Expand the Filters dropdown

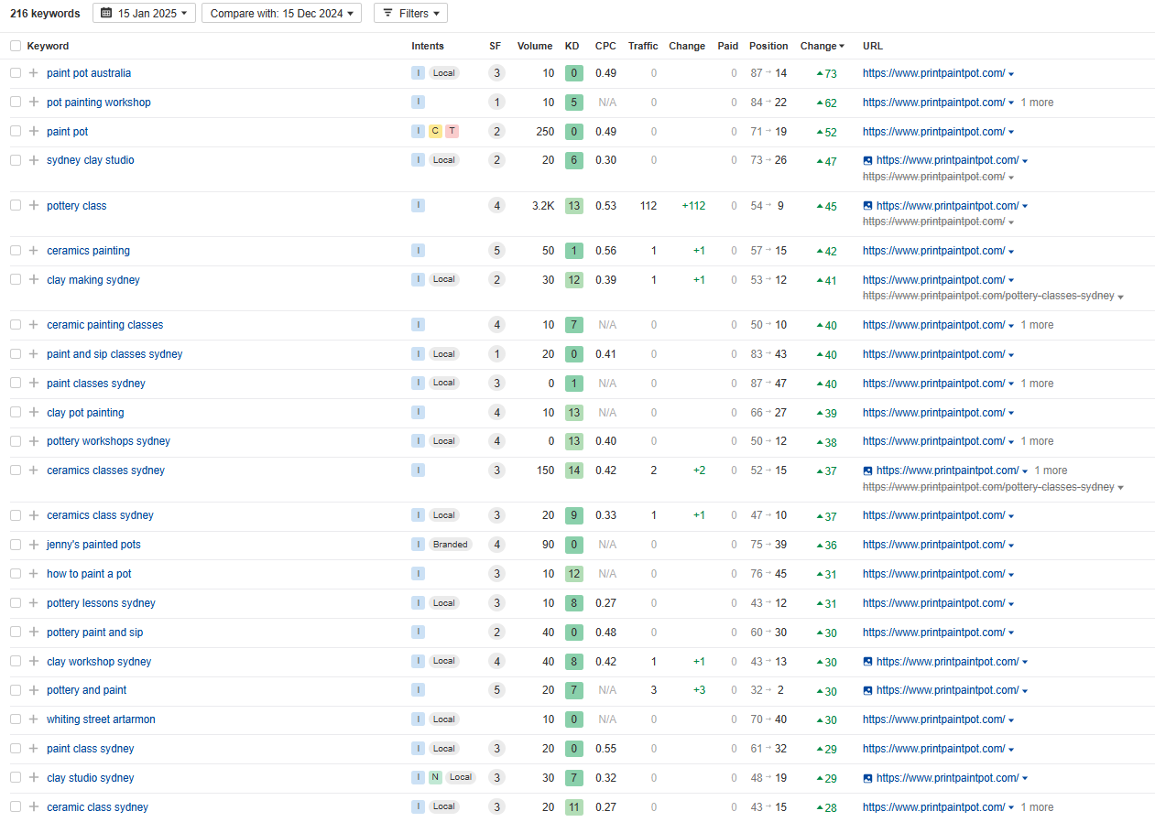pyautogui.click(x=410, y=14)
